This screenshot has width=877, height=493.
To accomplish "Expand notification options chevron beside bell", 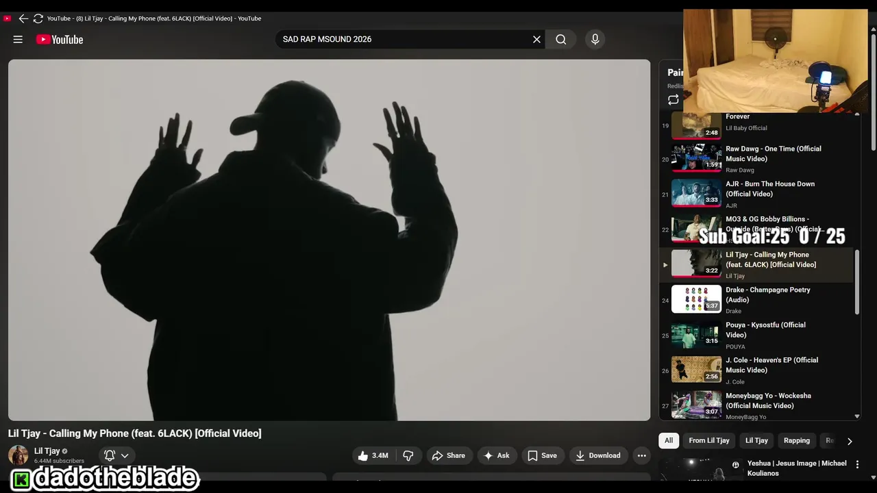I will pyautogui.click(x=125, y=455).
